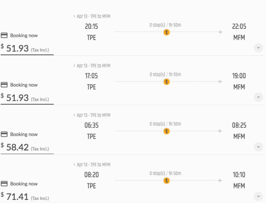This screenshot has width=266, height=203.
Task: Click Tigerair logo on 06:35 flight
Action: [x=167, y=131]
